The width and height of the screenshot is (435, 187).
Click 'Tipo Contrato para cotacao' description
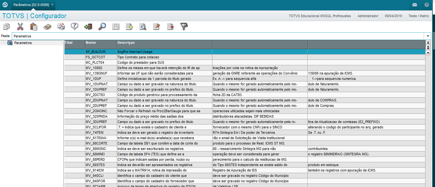164,57
